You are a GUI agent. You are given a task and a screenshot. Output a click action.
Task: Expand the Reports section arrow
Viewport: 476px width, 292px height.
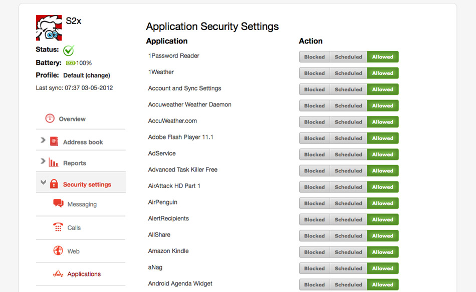coord(43,161)
